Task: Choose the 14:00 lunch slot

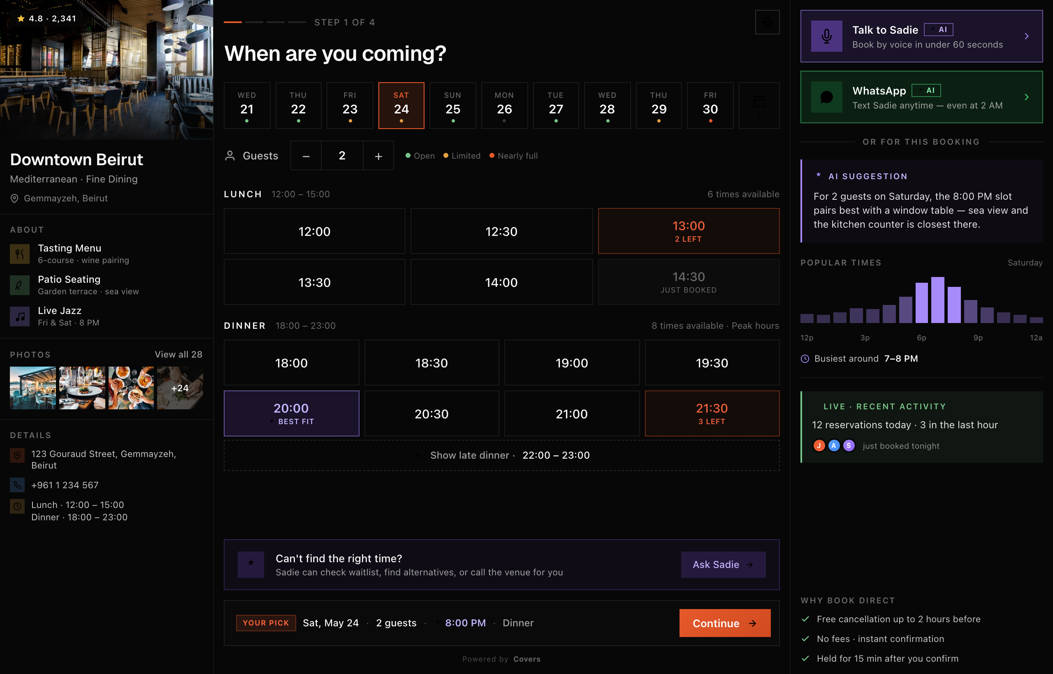Action: click(501, 282)
